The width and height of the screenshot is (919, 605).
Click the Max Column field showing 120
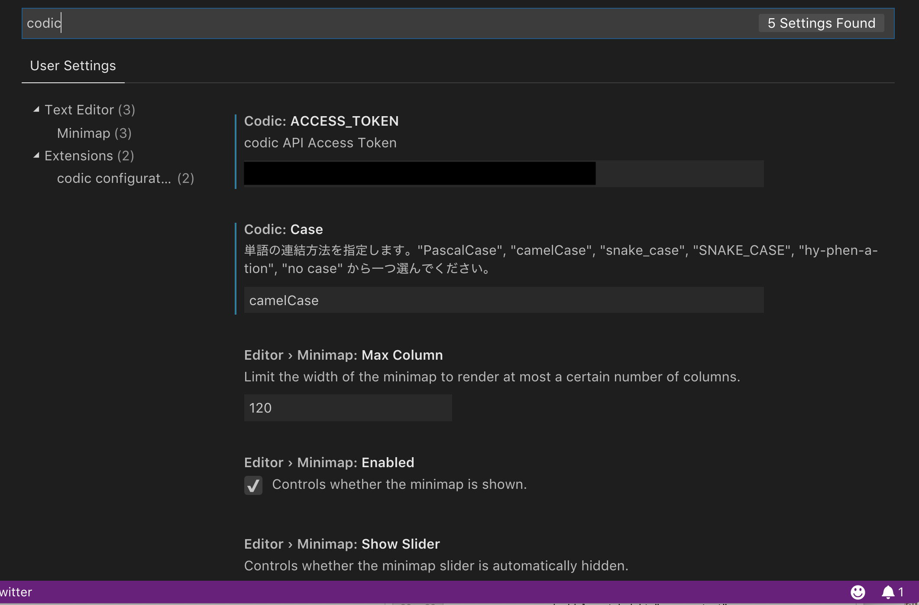(x=348, y=408)
